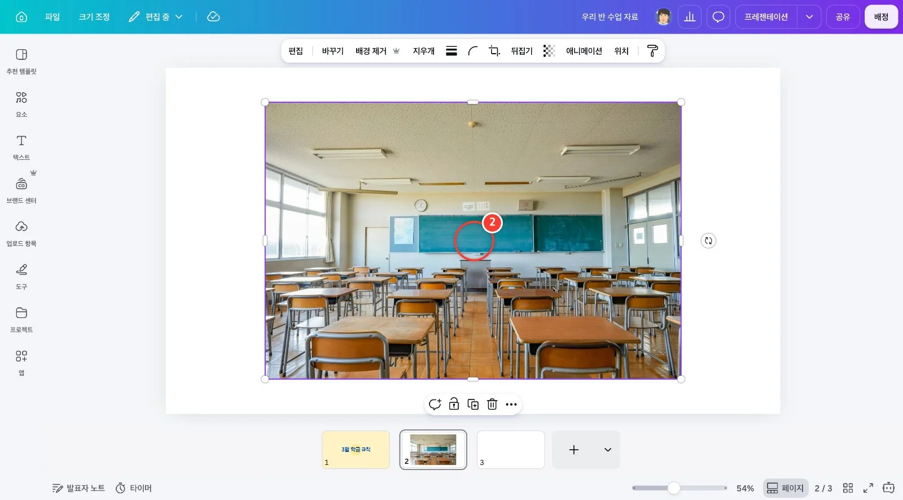Click the copy style paint roller icon

(652, 51)
